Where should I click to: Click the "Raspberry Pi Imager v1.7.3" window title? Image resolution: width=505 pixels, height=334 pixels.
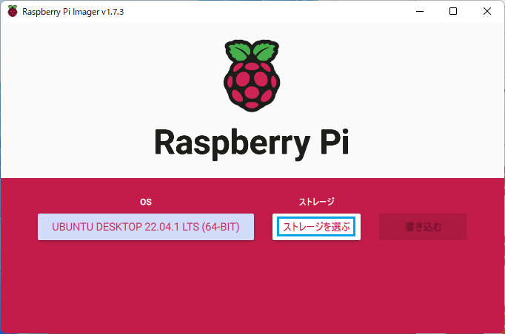[x=73, y=12]
